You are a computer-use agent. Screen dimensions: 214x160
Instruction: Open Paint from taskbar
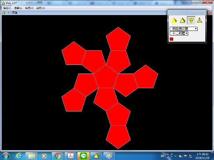[109, 156]
